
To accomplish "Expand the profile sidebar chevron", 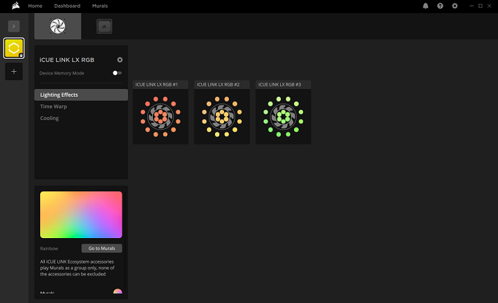I will [x=14, y=26].
